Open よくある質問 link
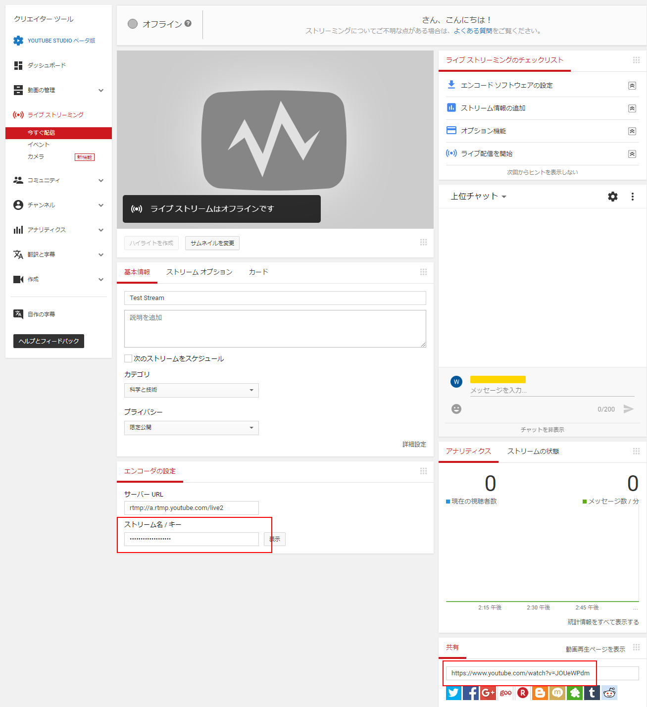This screenshot has width=647, height=707. (x=473, y=31)
